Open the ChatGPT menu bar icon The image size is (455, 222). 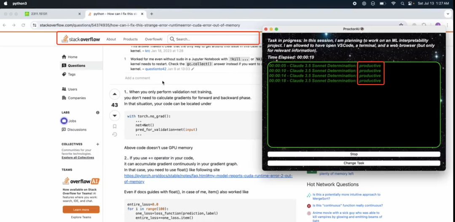coord(364,3)
